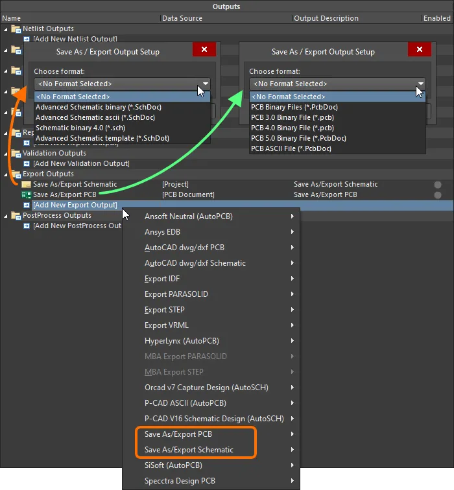Screen dimensions: 454x490
Task: Select PCB 3.0 Binary File (*.pcb) format
Action: (x=338, y=117)
